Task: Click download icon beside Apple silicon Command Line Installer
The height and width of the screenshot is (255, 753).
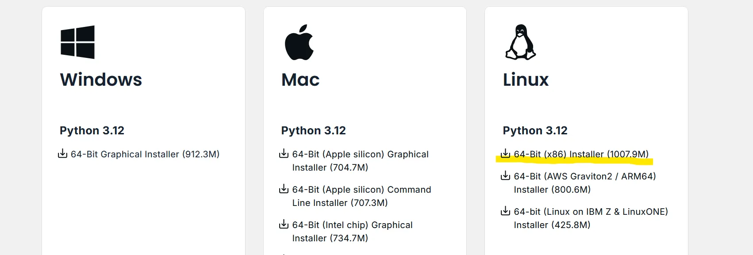Action: coord(284,189)
